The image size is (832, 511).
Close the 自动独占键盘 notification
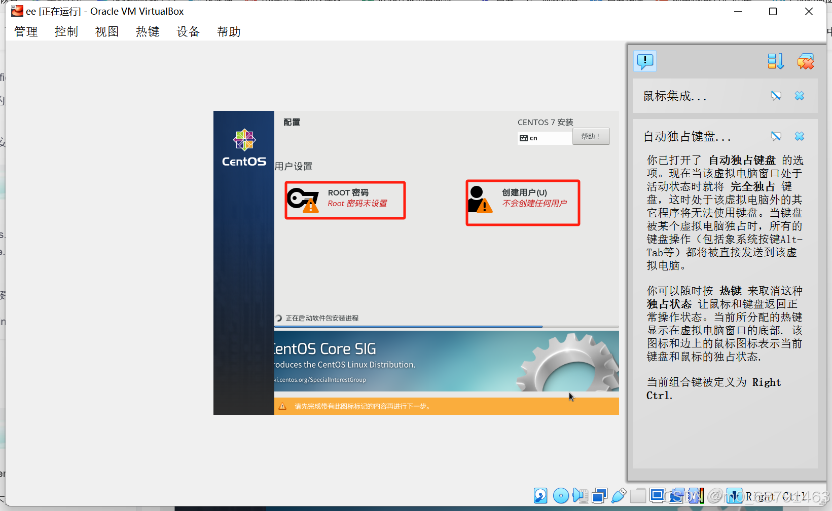coord(800,136)
